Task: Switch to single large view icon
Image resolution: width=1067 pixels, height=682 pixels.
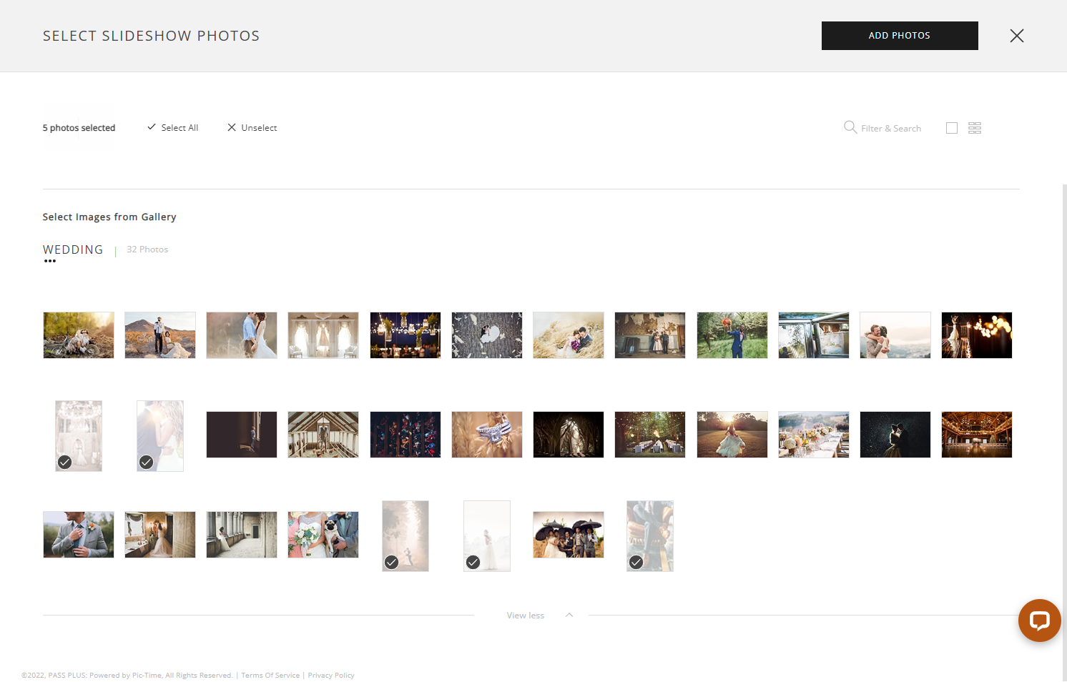Action: pos(952,128)
